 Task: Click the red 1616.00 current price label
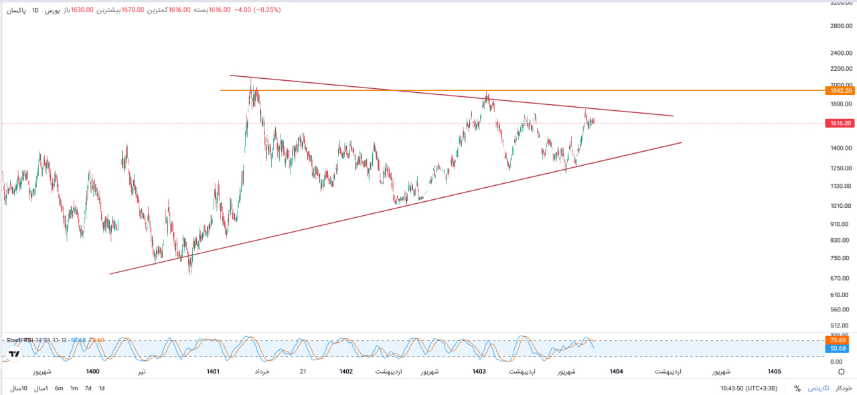(840, 123)
